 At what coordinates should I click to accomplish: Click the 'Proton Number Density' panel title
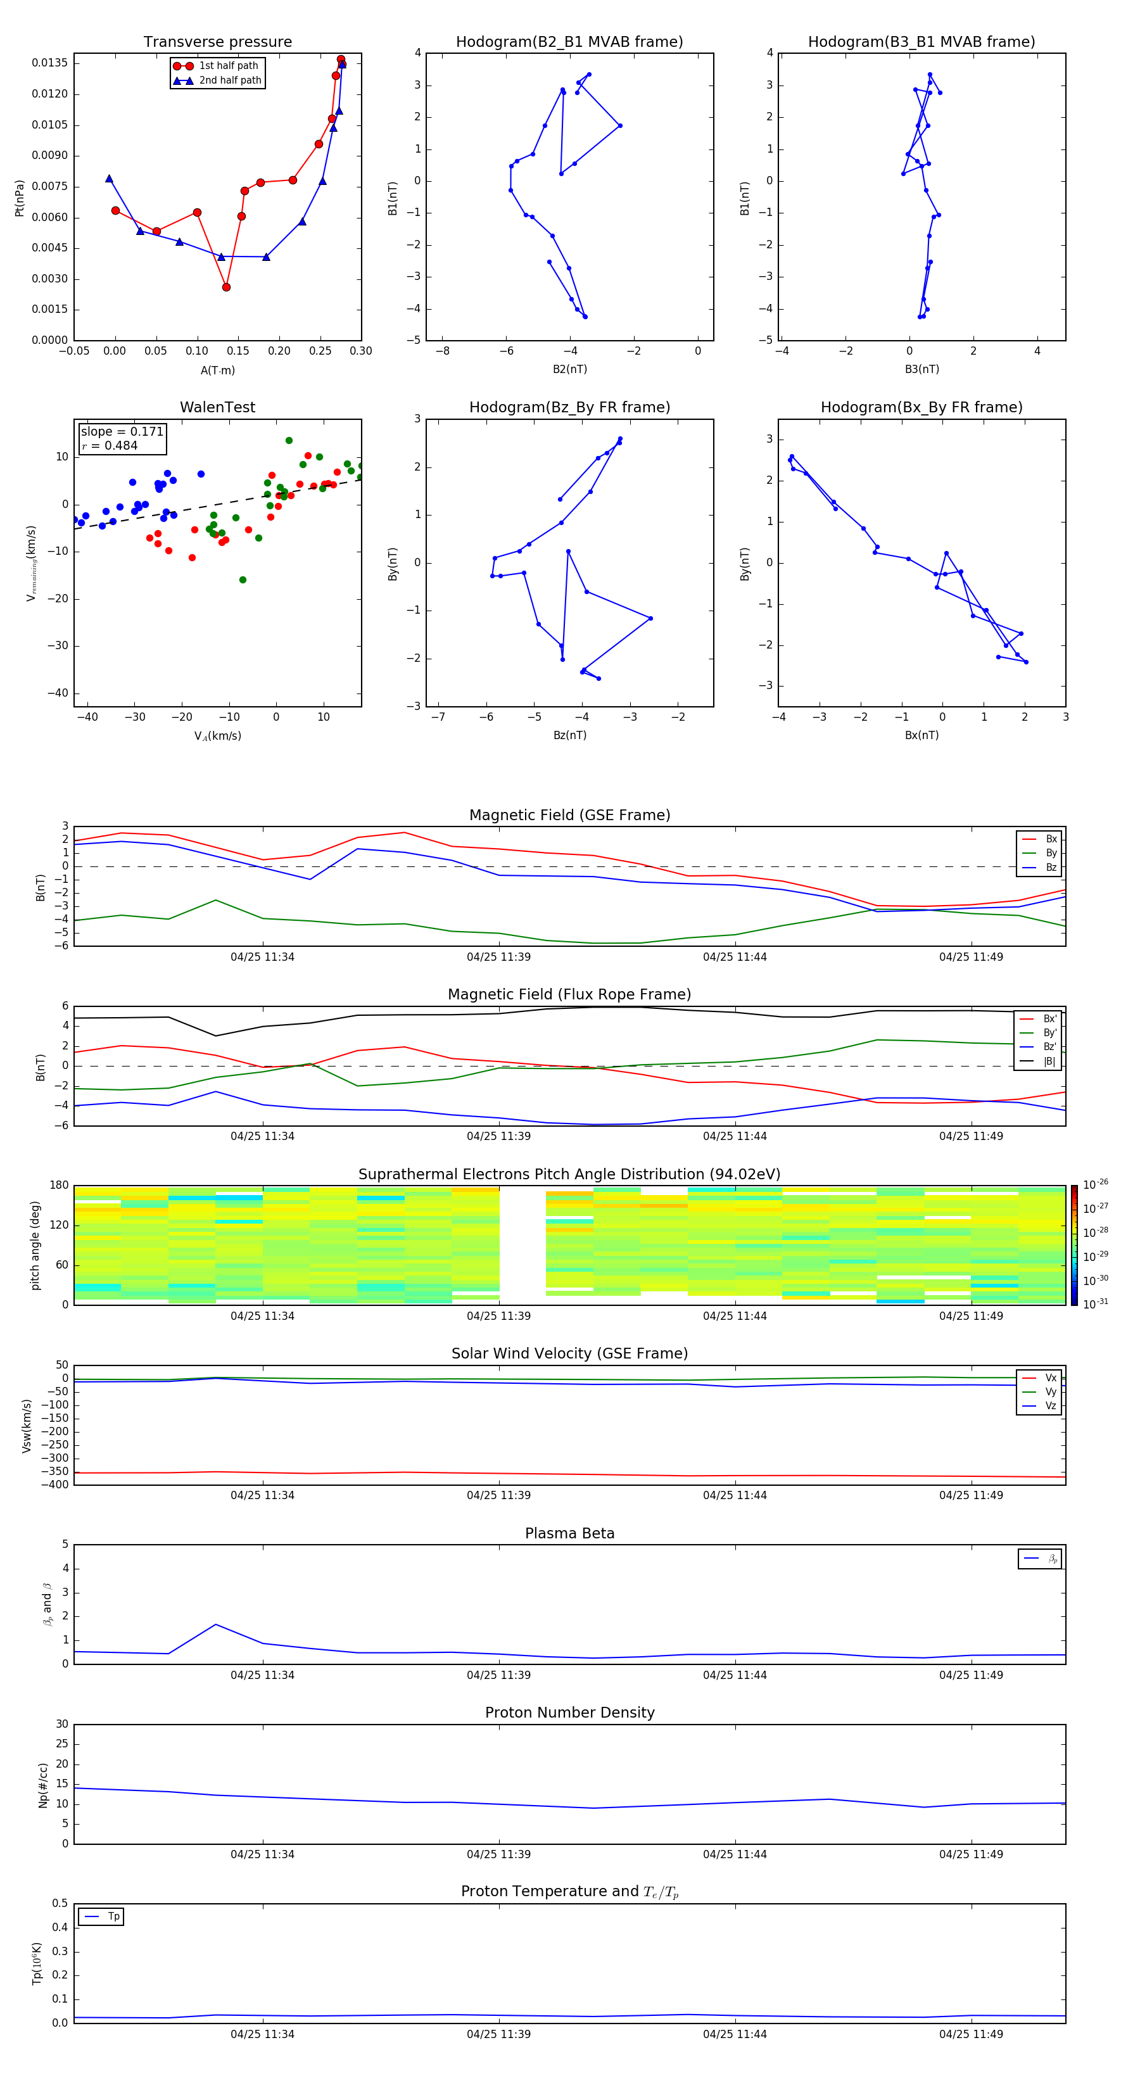coord(569,1713)
